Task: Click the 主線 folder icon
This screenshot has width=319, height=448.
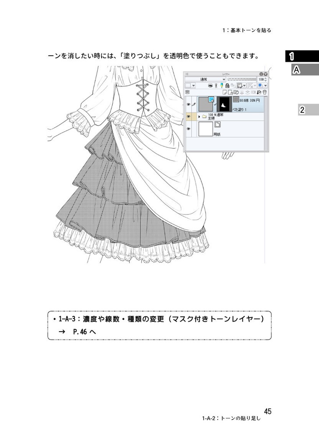Action: (204, 116)
